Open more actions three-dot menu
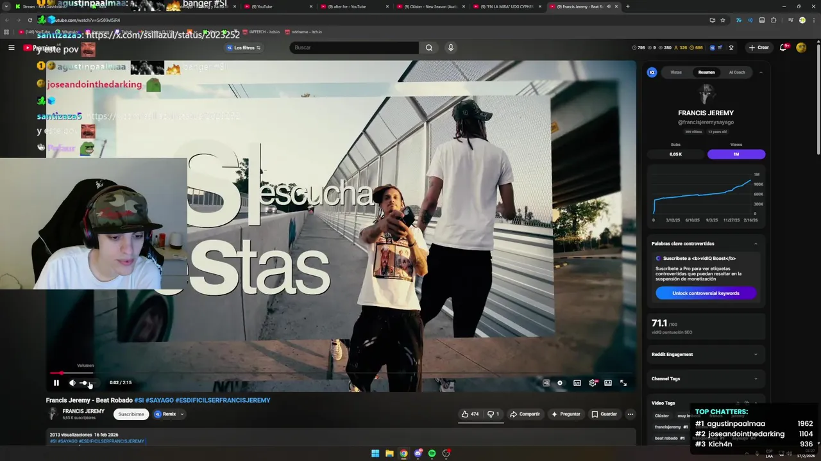 [x=631, y=414]
